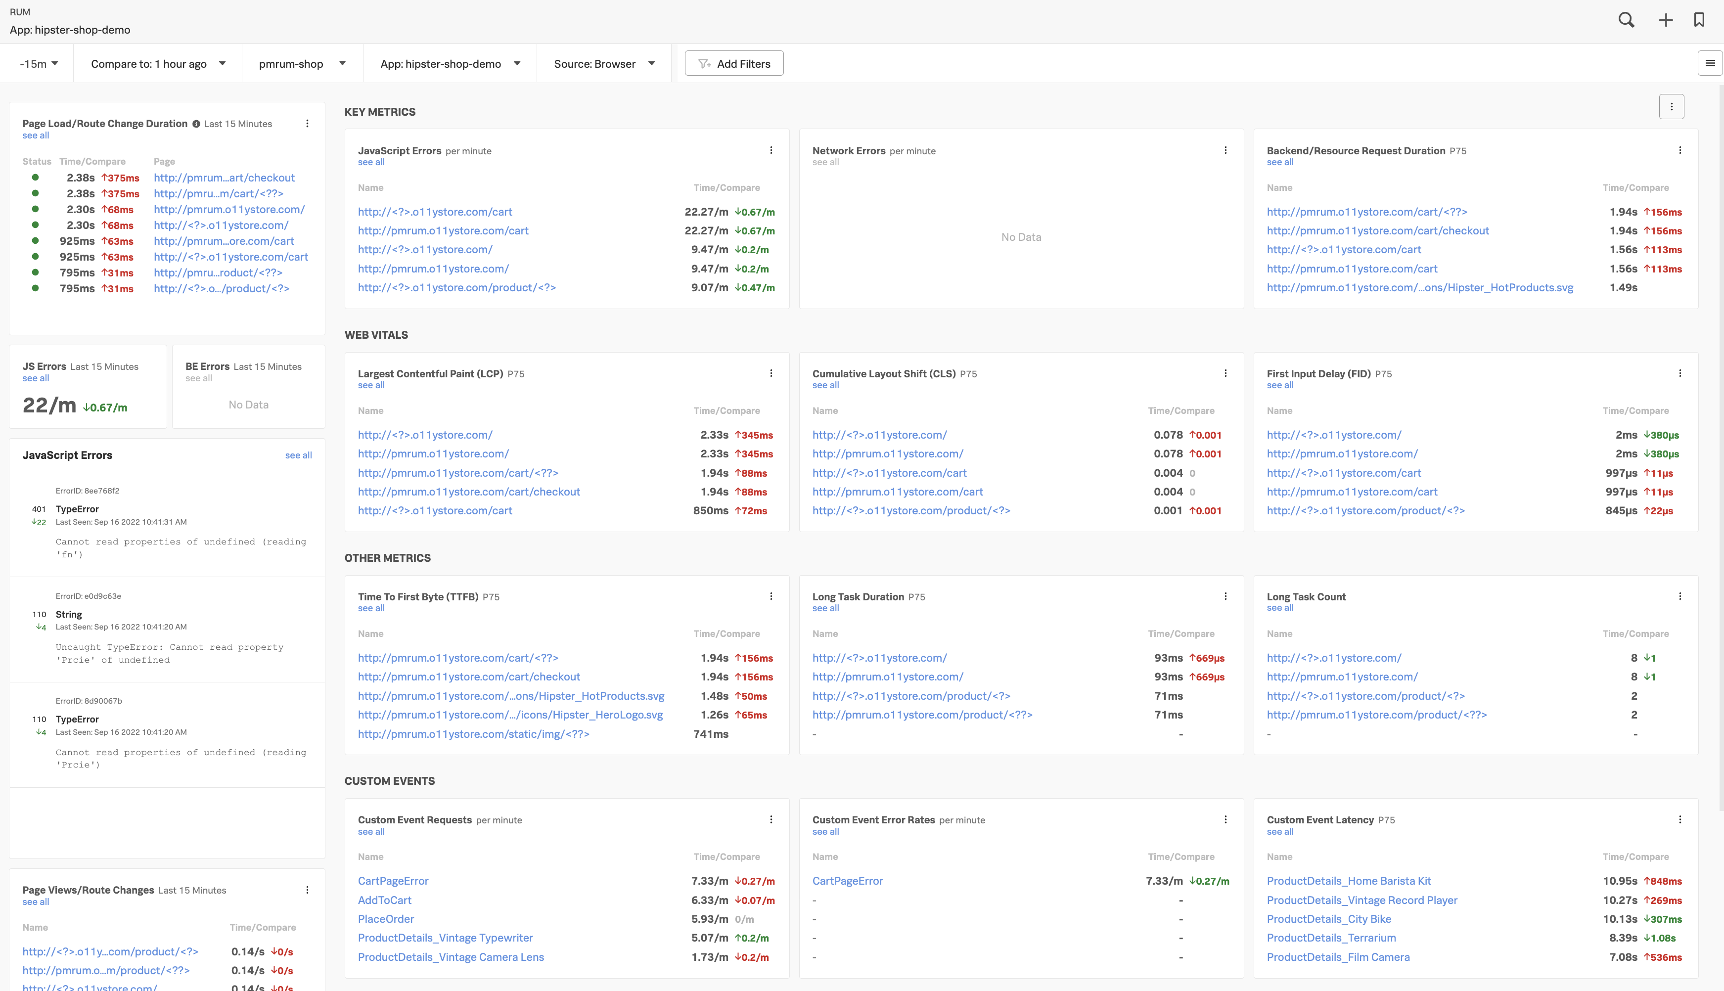Click see all under Custom Event Latency
The width and height of the screenshot is (1724, 991).
1280,832
